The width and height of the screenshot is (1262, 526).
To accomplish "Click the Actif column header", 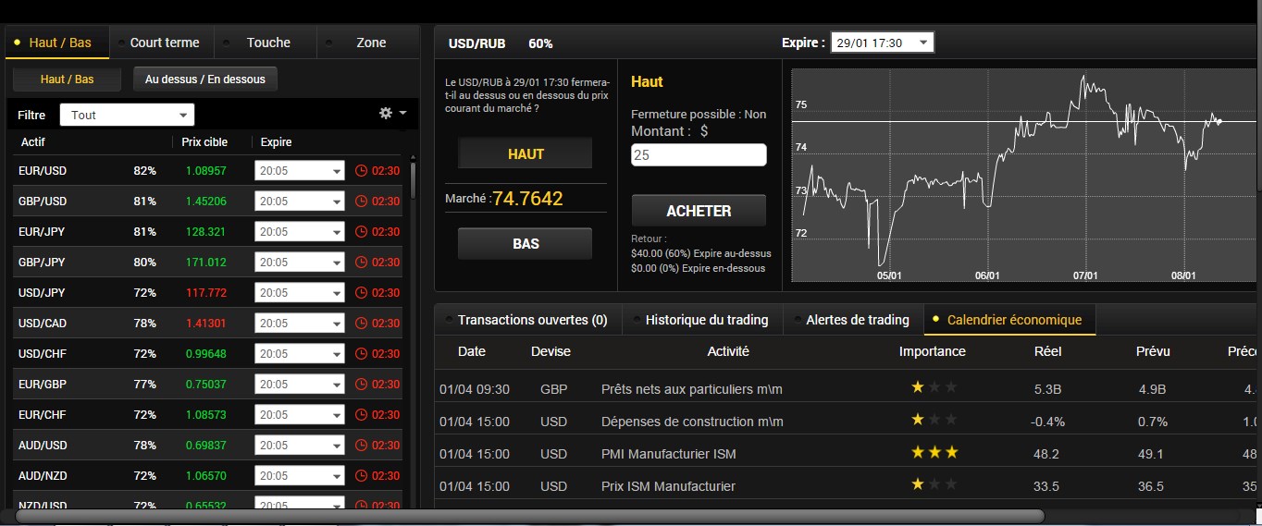I will 32,142.
